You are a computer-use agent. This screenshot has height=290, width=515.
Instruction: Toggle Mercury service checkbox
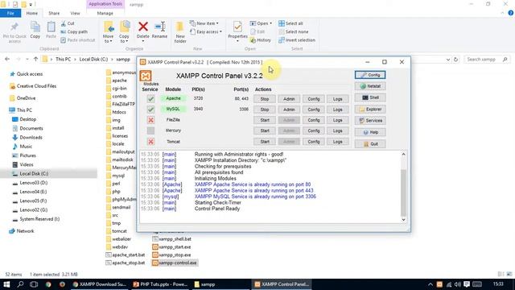pos(150,130)
